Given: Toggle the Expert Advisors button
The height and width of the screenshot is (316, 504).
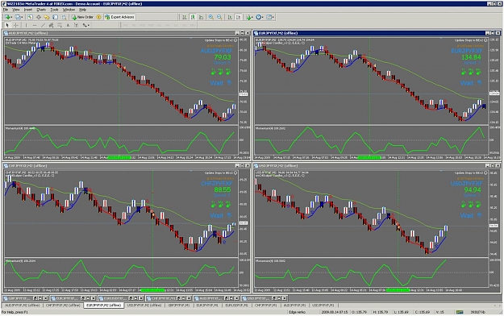Looking at the screenshot, I should point(119,17).
